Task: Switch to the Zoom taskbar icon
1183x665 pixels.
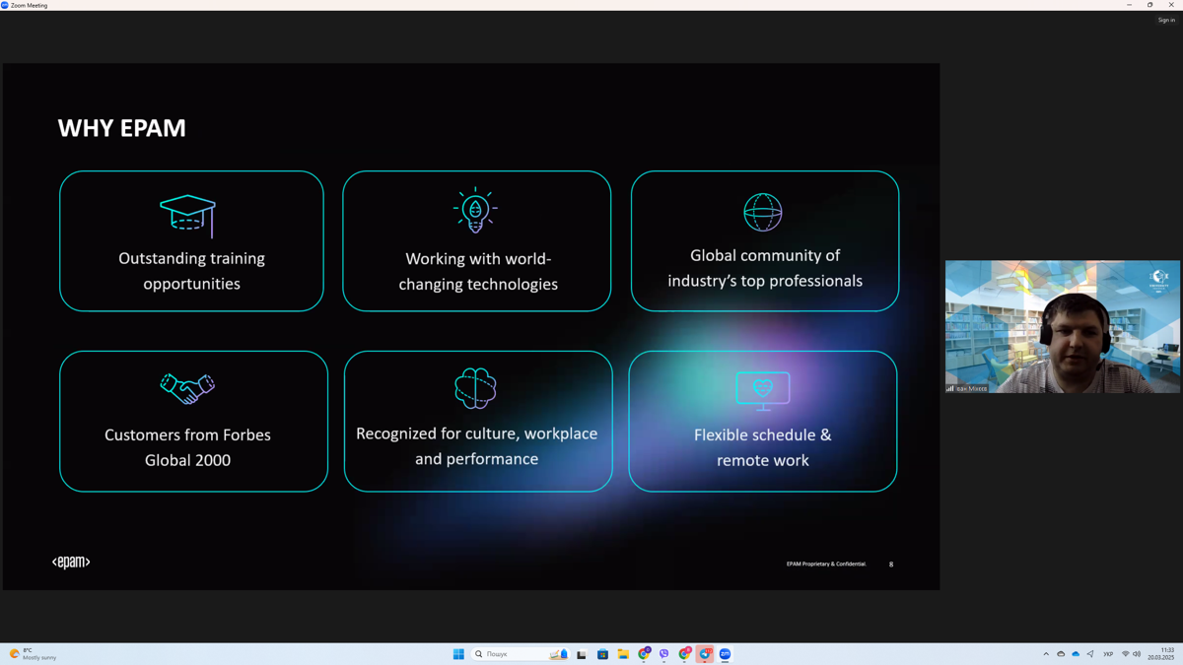Action: point(725,654)
